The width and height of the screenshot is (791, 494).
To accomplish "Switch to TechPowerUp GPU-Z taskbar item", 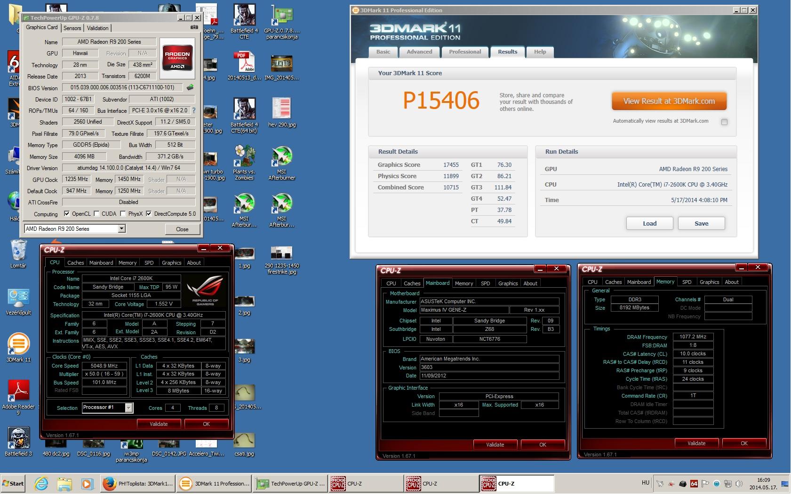I will point(290,484).
